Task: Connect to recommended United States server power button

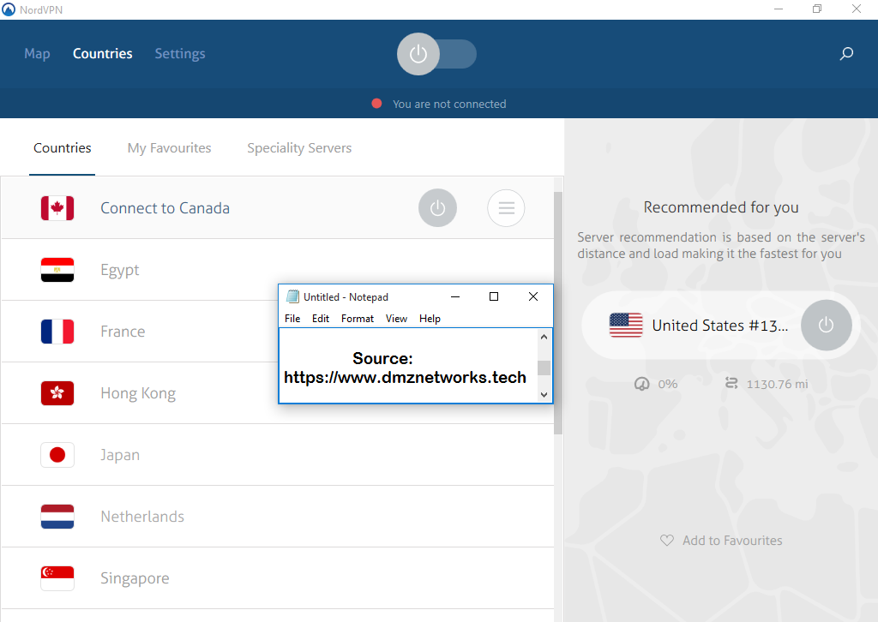Action: point(826,325)
